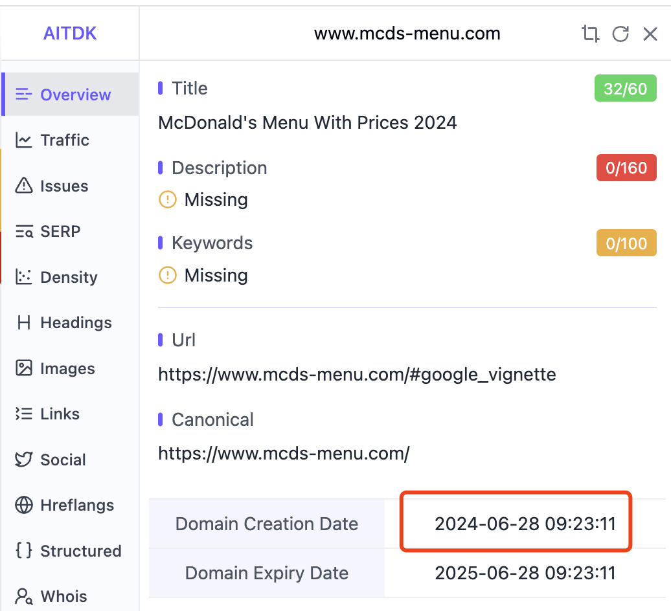Click the www.mcds-menu.com domain header text
The height and width of the screenshot is (611, 671).
[x=407, y=34]
